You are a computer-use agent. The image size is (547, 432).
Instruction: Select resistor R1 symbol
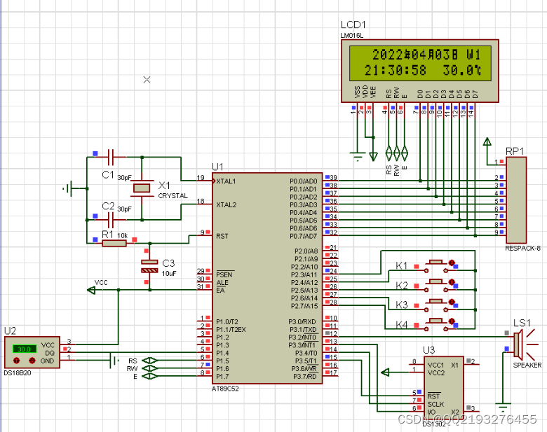pos(114,243)
